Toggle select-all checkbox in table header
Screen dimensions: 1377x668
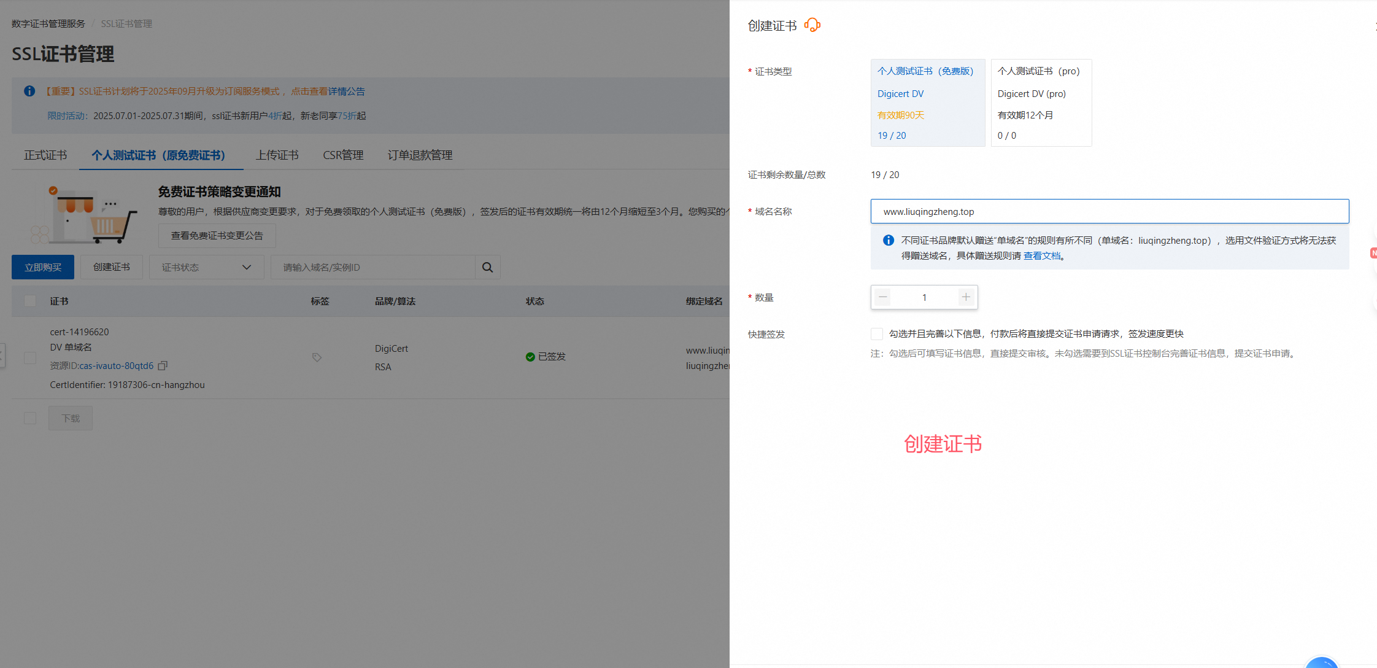pos(30,301)
